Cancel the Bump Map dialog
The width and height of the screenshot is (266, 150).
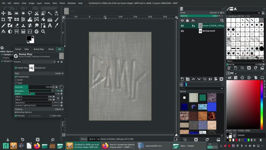pos(18,49)
